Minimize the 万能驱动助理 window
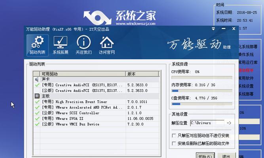This screenshot has height=158, width=264. click(x=223, y=29)
